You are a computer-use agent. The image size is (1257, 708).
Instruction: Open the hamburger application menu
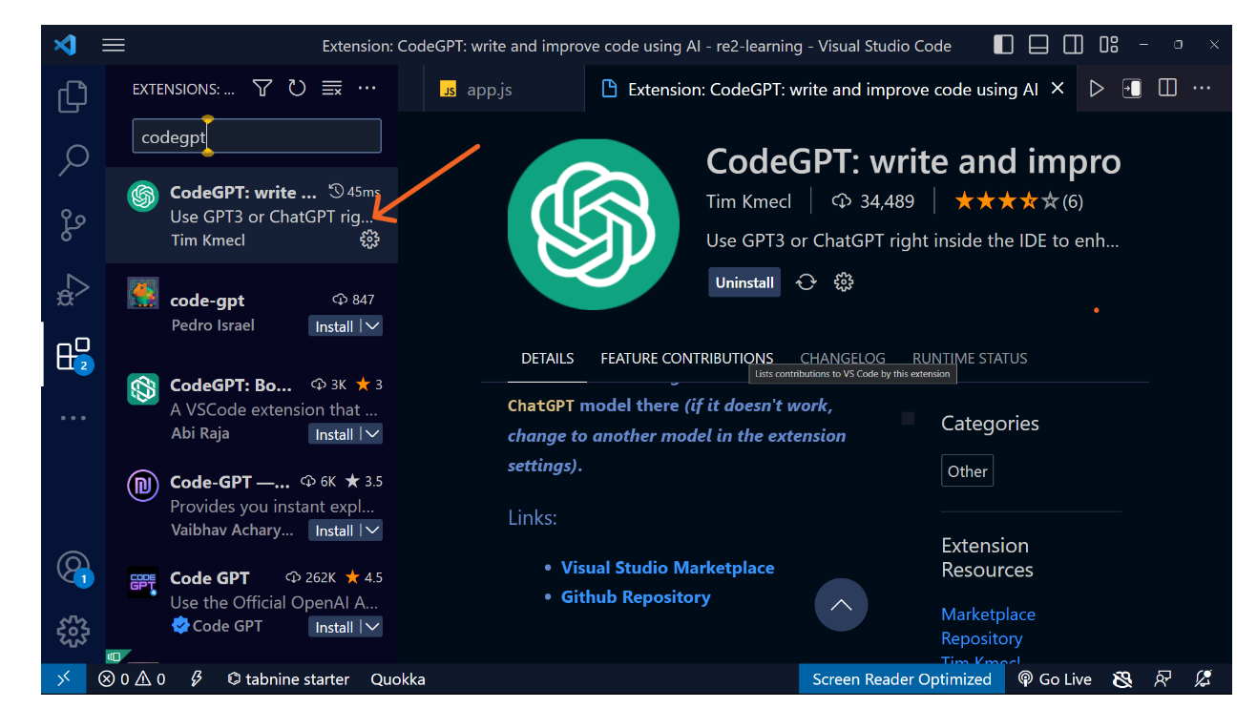coord(114,45)
